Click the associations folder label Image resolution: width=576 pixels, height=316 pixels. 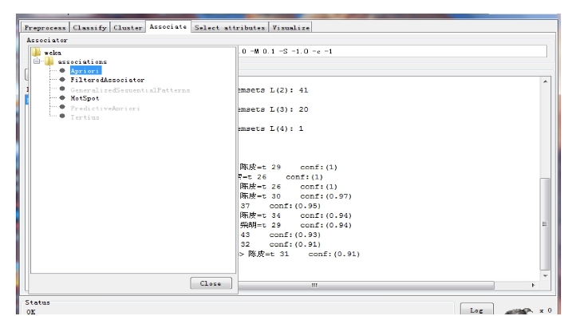click(82, 61)
